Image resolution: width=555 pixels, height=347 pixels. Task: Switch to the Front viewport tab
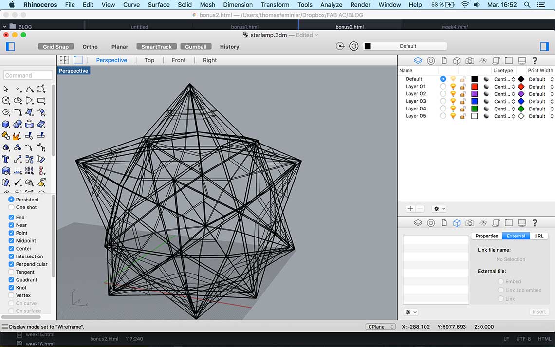(x=178, y=60)
